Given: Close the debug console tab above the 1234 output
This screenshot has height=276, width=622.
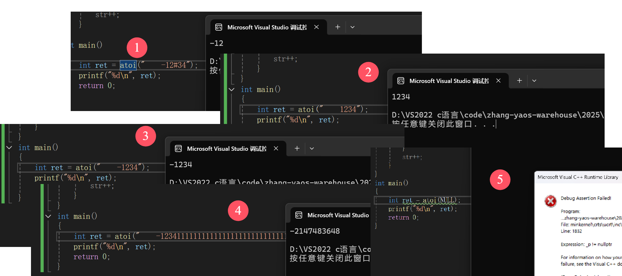Looking at the screenshot, I should click(x=498, y=81).
